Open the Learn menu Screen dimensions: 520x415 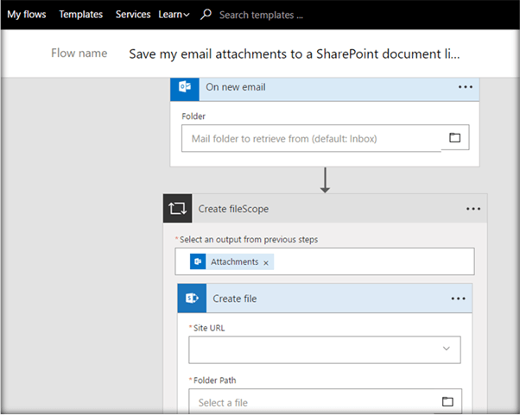[174, 15]
